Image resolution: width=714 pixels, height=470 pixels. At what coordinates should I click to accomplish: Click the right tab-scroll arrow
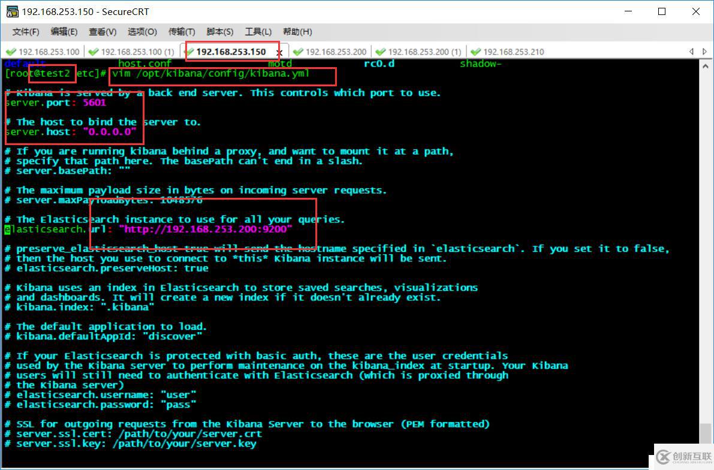[704, 52]
